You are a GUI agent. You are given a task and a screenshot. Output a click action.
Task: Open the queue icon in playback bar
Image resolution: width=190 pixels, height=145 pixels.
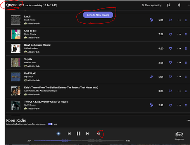pyautogui.click(x=99, y=133)
